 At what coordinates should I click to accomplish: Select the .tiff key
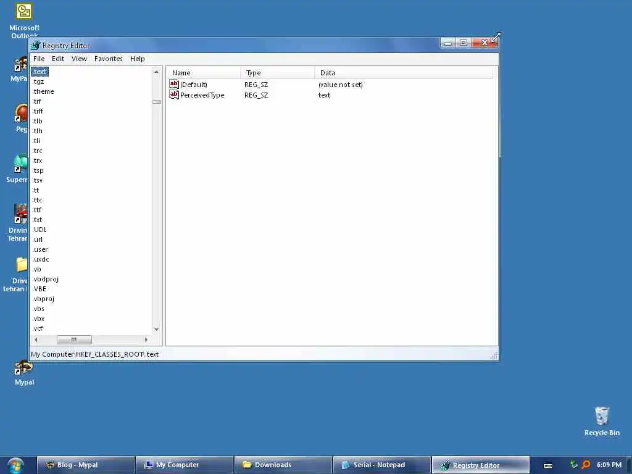pos(38,111)
